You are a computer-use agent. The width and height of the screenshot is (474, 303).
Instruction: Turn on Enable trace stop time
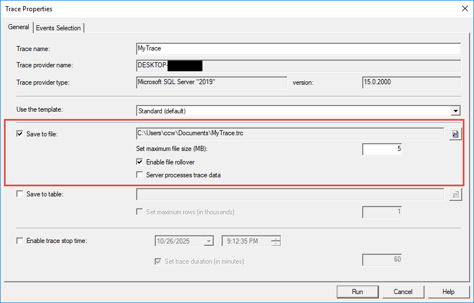20,241
